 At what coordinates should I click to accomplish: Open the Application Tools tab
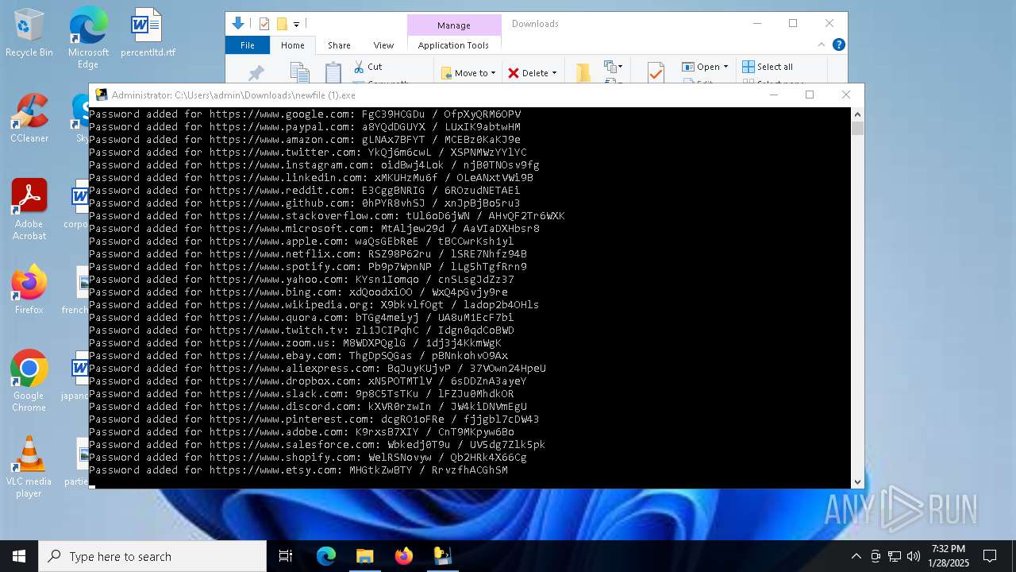[x=453, y=45]
